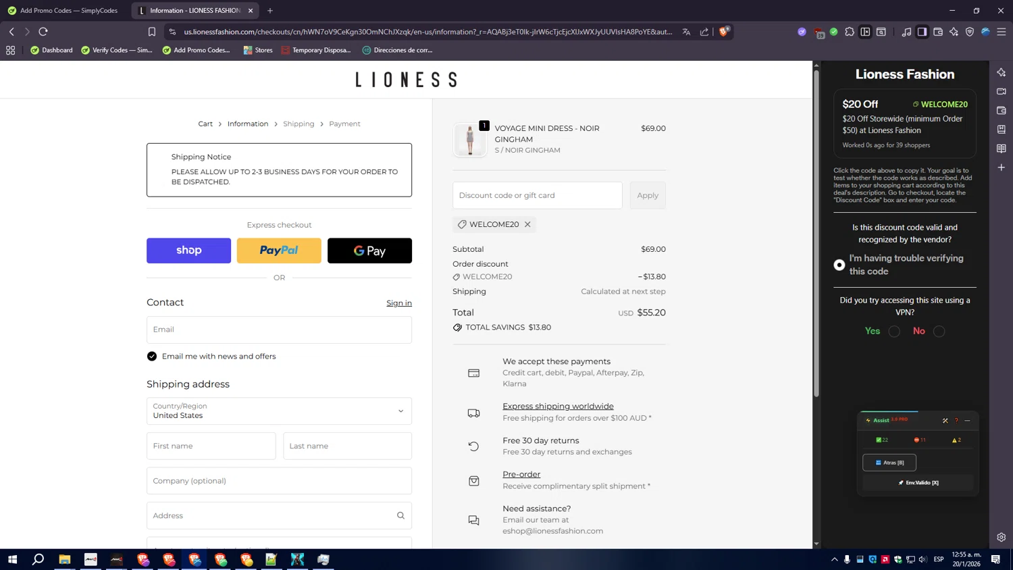
Task: Open the Brave Wallet icon in toolbar
Action: click(x=938, y=32)
